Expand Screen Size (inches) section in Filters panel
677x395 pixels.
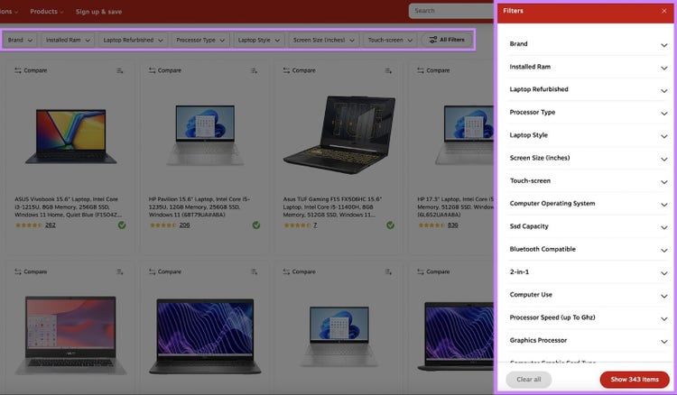point(588,158)
